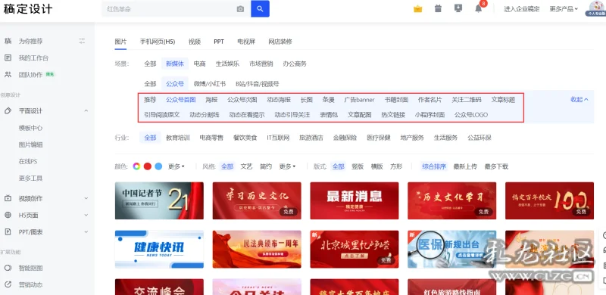
Task: Expand the 视频创作 sidebar section
Action: point(86,198)
